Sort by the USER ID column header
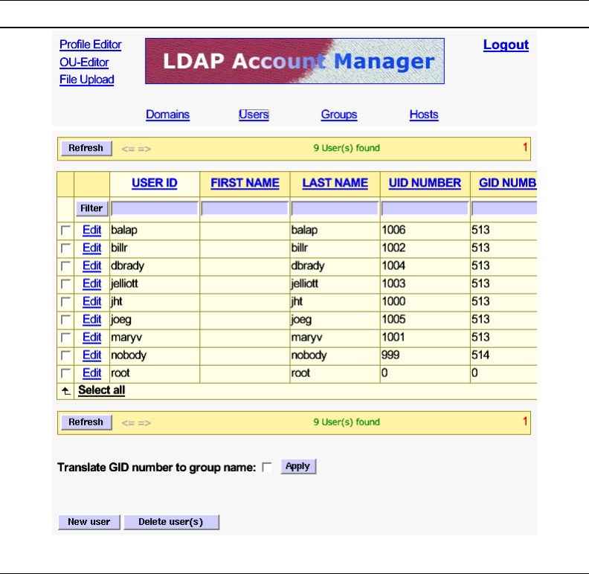 (155, 183)
